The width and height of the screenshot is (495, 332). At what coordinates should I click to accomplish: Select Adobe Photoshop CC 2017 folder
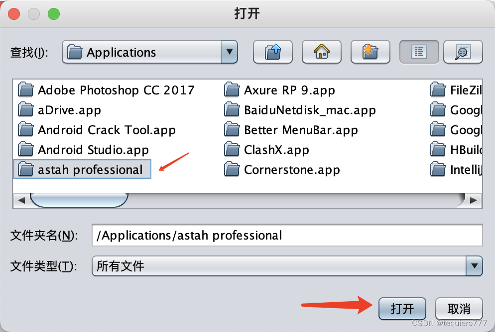106,90
